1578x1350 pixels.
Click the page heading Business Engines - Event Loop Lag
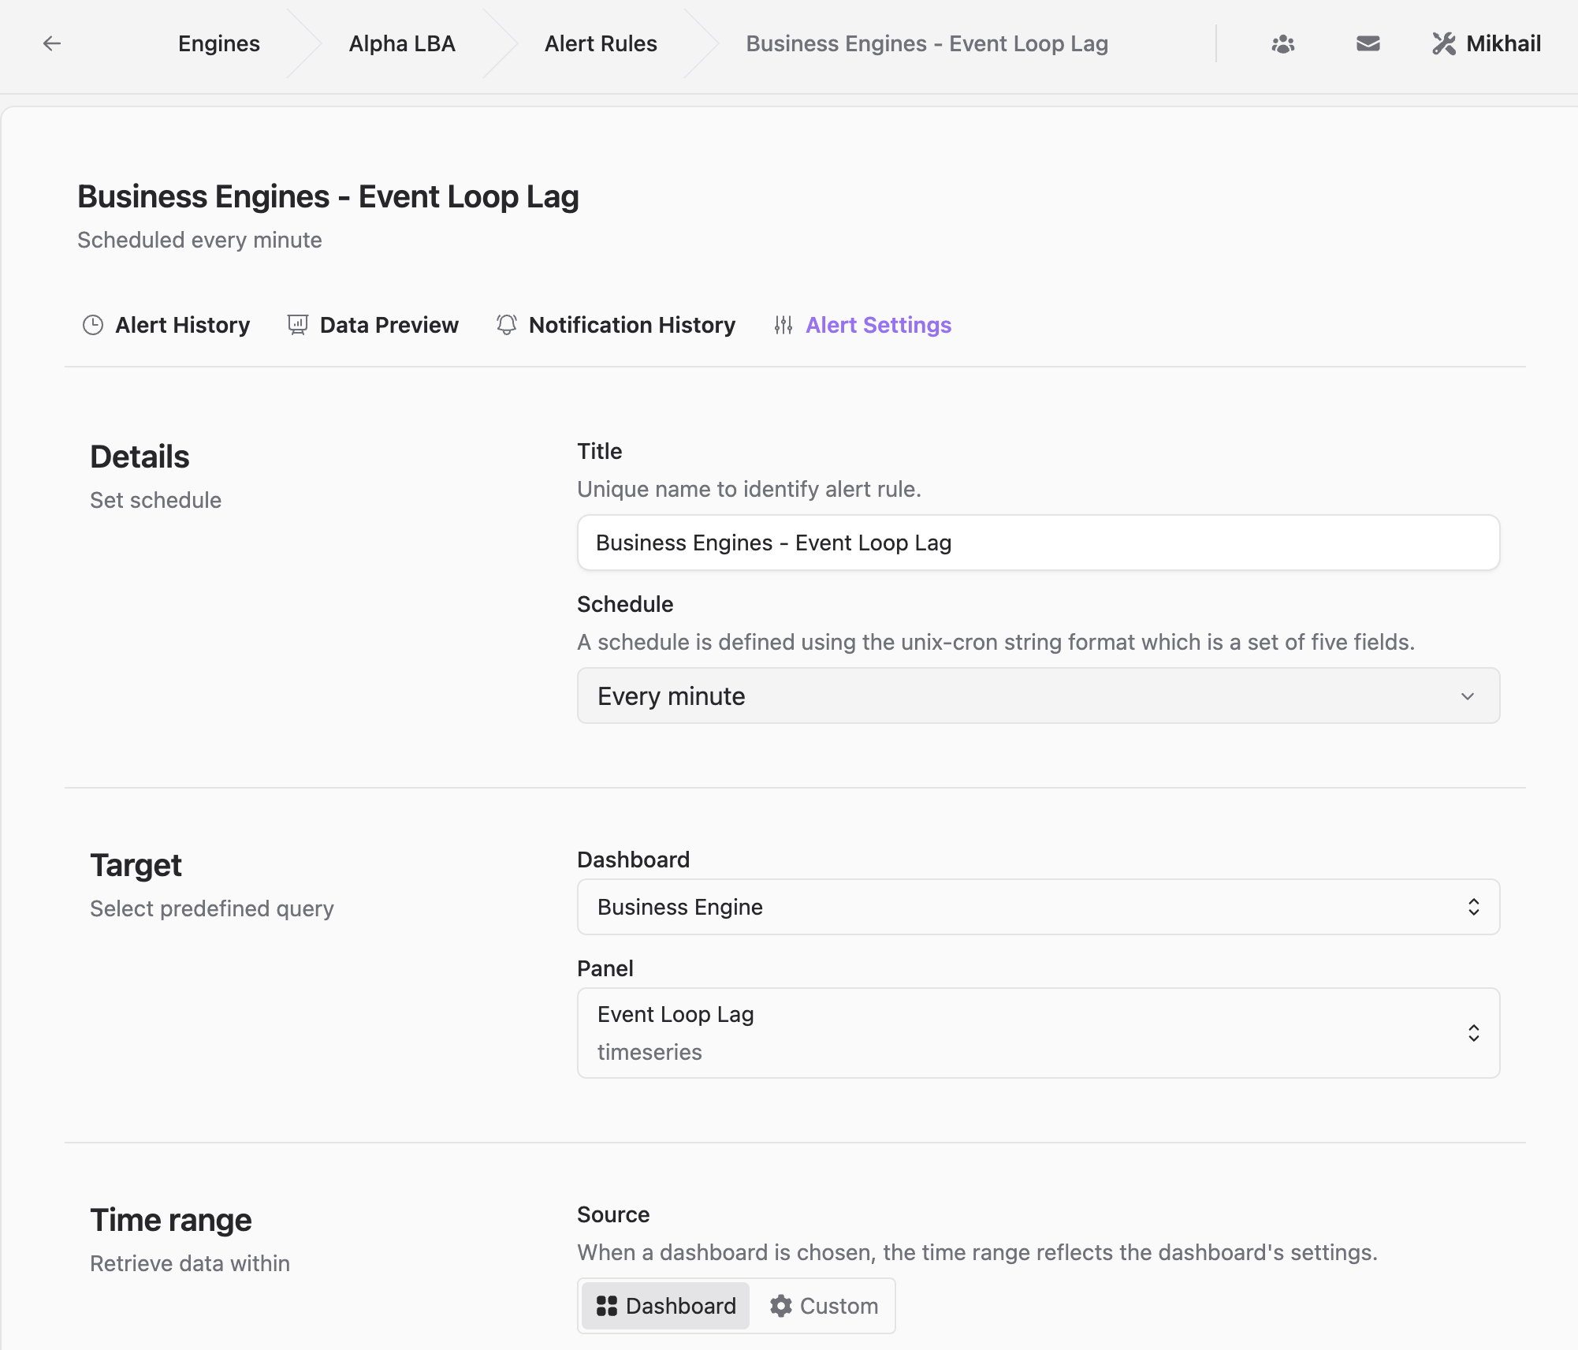328,196
